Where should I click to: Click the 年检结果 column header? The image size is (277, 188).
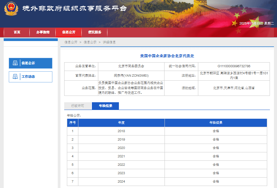click(216, 122)
